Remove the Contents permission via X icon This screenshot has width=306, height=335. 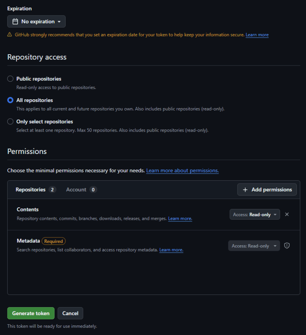(287, 214)
